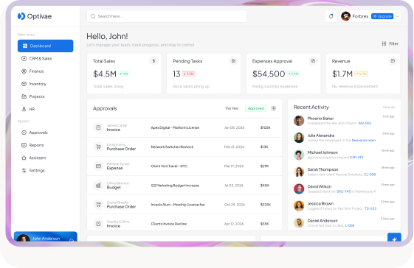The height and width of the screenshot is (268, 414).
Task: Click Julia Alexandra's avatar
Action: pos(299,138)
